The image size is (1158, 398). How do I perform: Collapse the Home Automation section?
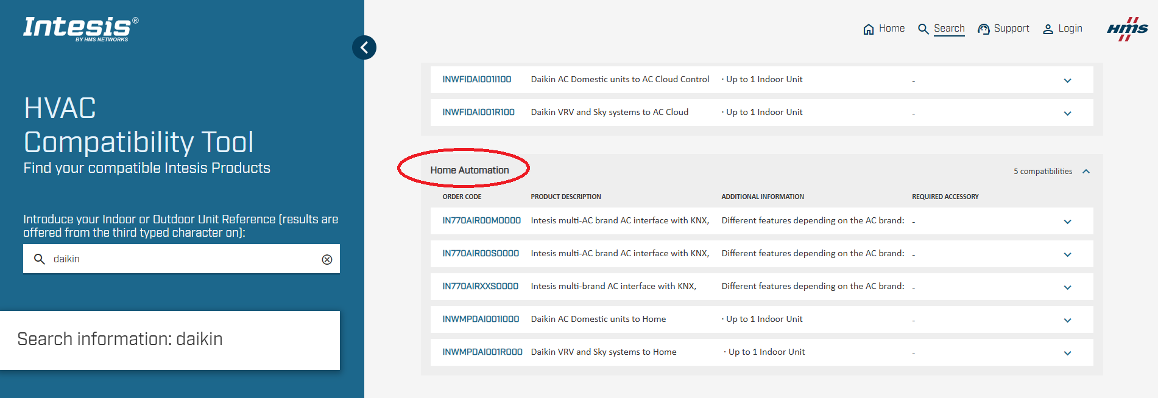[1086, 172]
